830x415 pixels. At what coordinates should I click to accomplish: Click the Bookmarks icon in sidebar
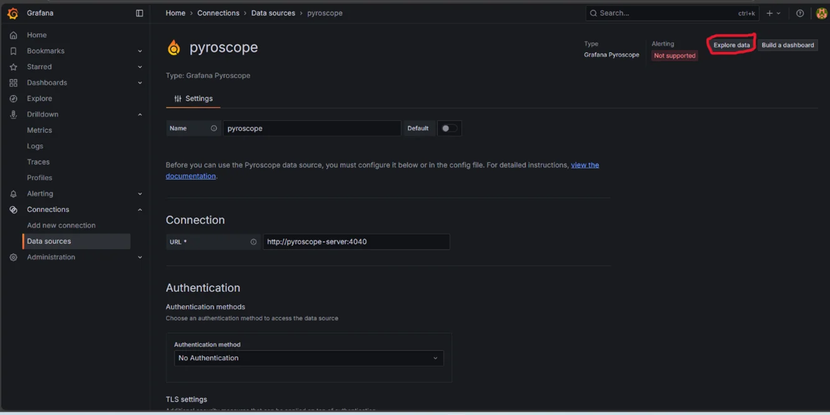(13, 51)
